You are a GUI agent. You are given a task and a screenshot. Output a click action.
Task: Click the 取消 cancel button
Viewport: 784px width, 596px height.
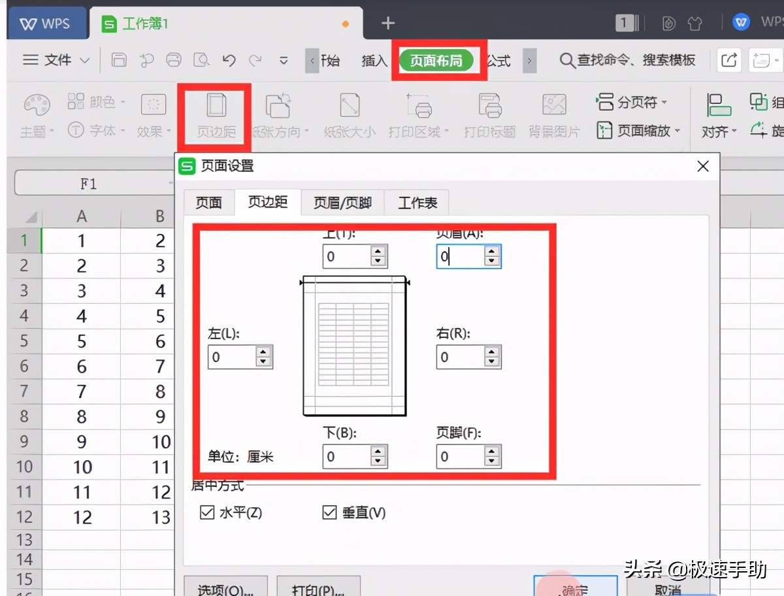[x=667, y=587]
